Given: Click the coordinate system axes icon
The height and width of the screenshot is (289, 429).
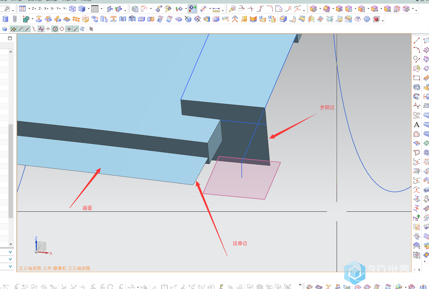Looking at the screenshot, I should tap(144, 9).
